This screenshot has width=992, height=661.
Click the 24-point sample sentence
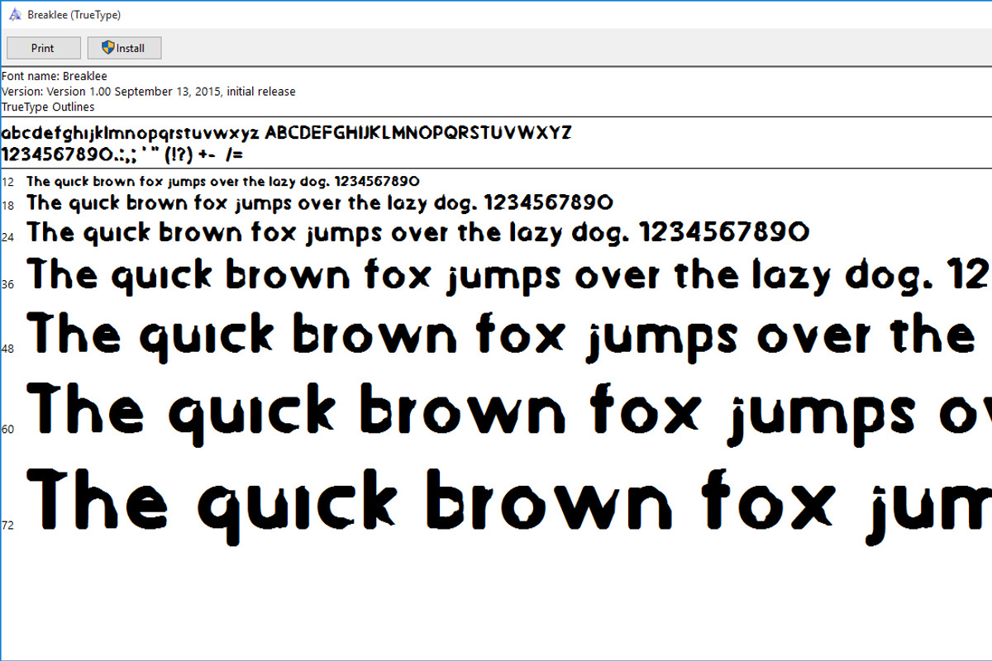[418, 233]
